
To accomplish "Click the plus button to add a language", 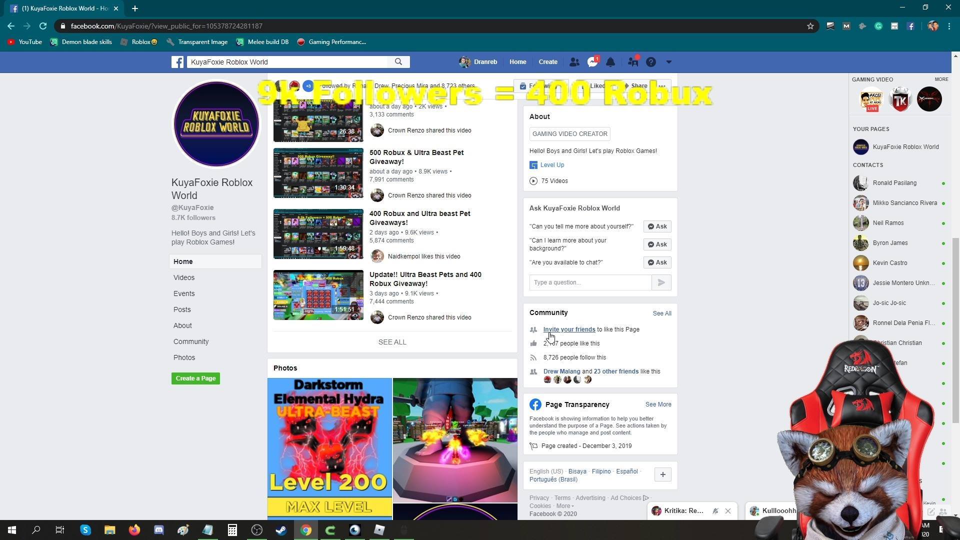I will pos(662,474).
